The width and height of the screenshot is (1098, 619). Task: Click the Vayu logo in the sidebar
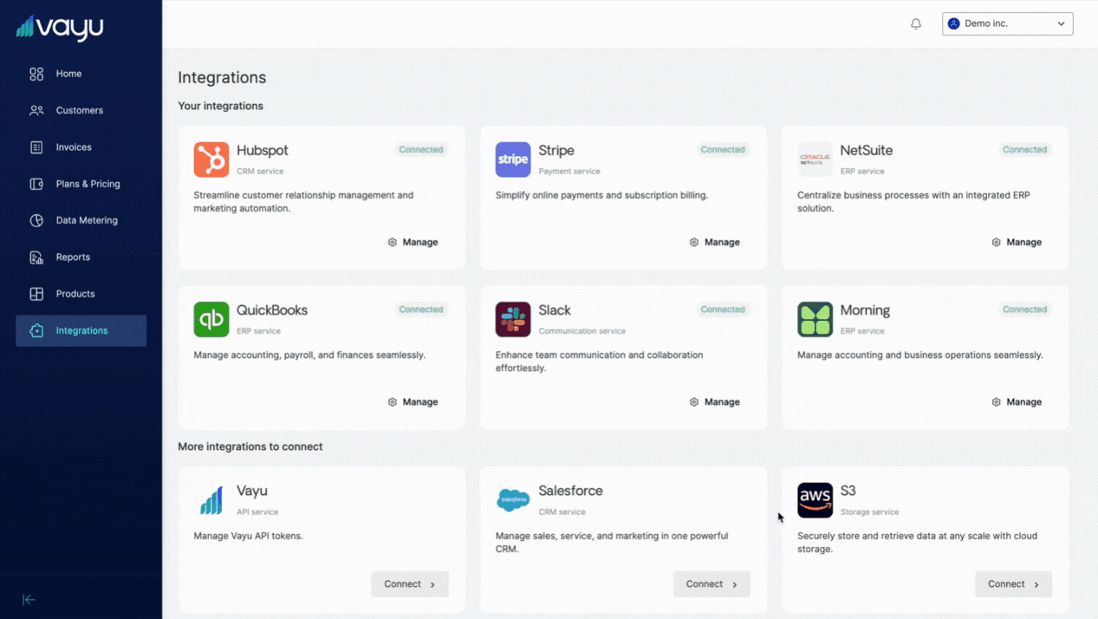tap(60, 27)
